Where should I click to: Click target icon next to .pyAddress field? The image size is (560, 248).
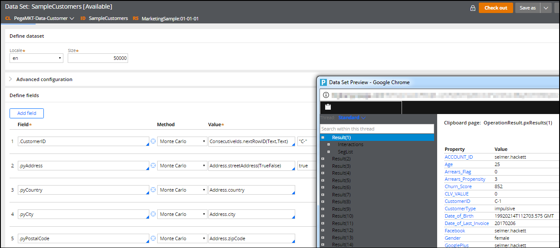click(x=153, y=166)
